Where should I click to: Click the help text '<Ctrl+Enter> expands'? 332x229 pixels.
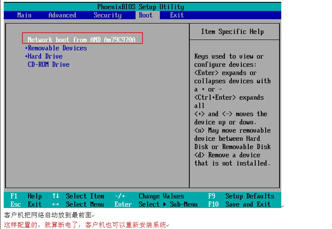click(229, 98)
